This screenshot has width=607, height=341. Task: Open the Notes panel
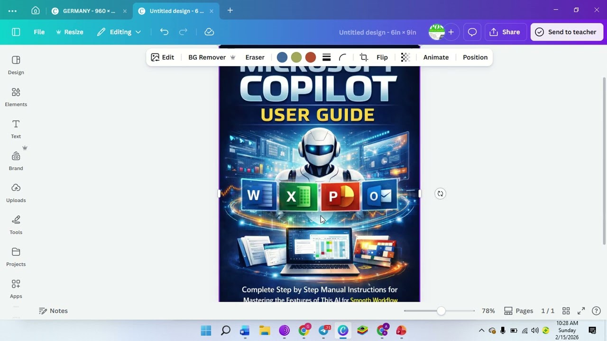53,311
